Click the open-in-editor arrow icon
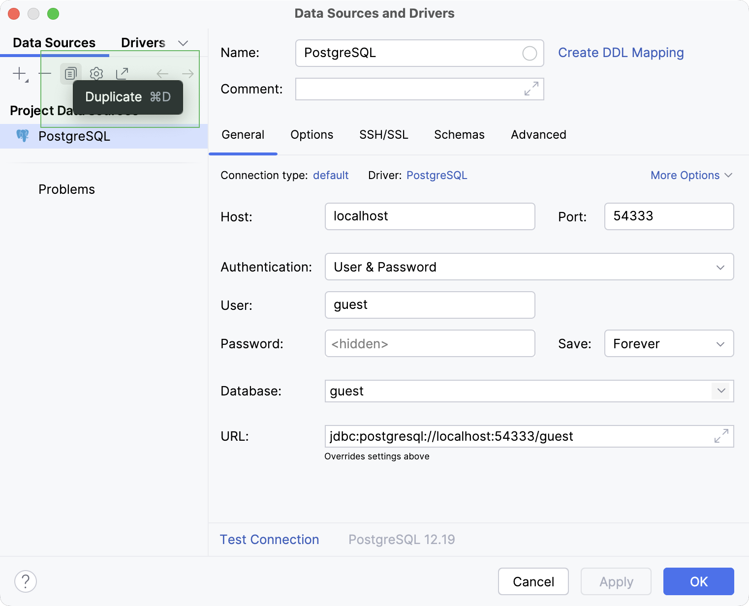Screen dimensions: 749x606 [x=122, y=73]
